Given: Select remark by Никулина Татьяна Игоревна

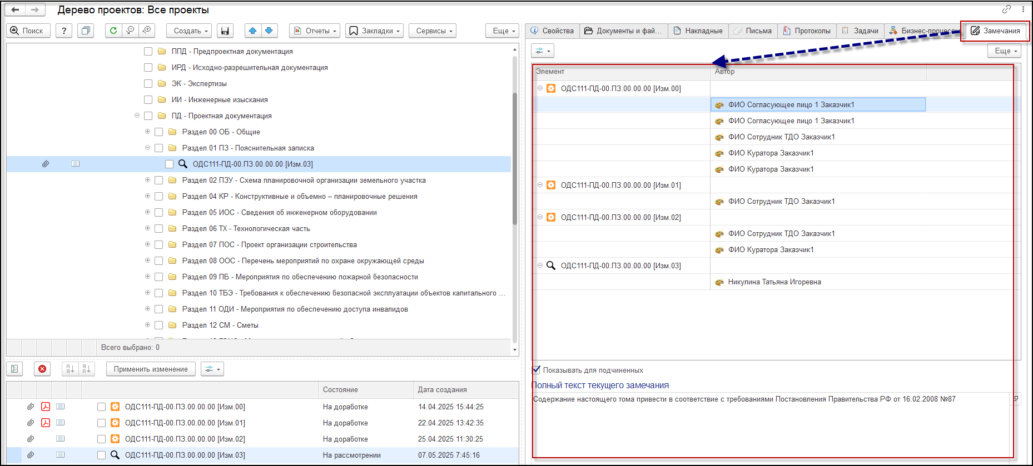Looking at the screenshot, I should point(774,282).
